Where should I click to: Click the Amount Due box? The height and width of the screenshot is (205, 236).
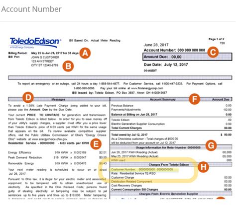tap(187, 57)
